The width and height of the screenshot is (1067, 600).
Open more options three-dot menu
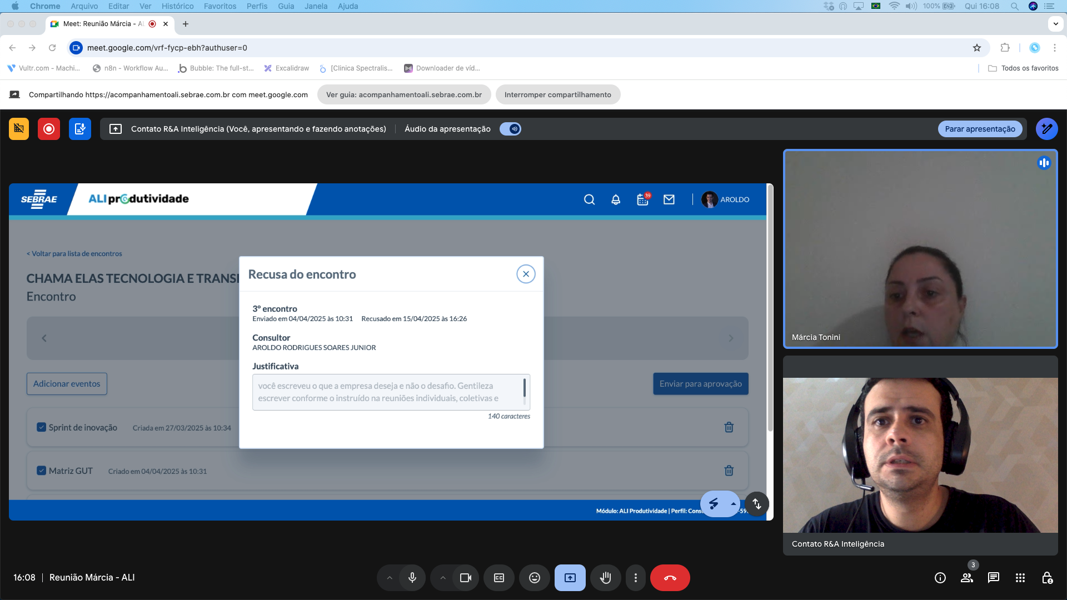tap(635, 578)
